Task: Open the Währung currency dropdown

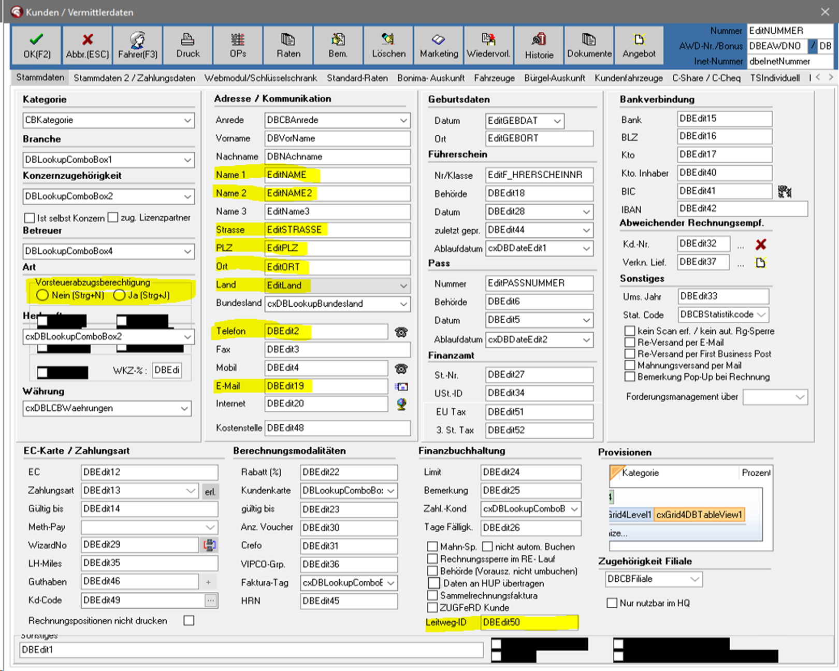Action: [x=184, y=408]
